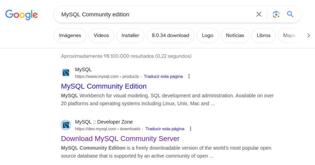Apply the Logo filter chip
The height and width of the screenshot is (165, 315).
(207, 35)
